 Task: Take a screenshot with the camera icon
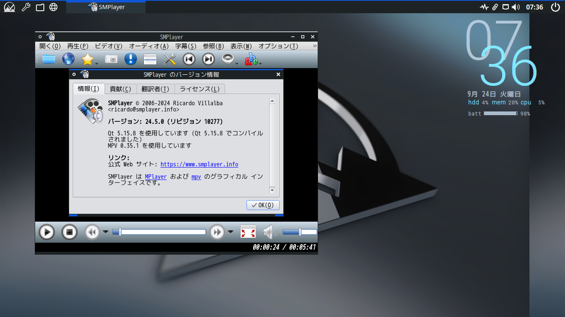coord(111,59)
